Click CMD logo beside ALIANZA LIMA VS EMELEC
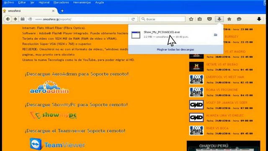Image resolution: width=268 pixels, height=151 pixels. 196,117
